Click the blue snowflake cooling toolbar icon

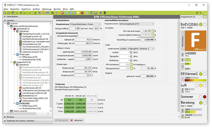(74, 13)
